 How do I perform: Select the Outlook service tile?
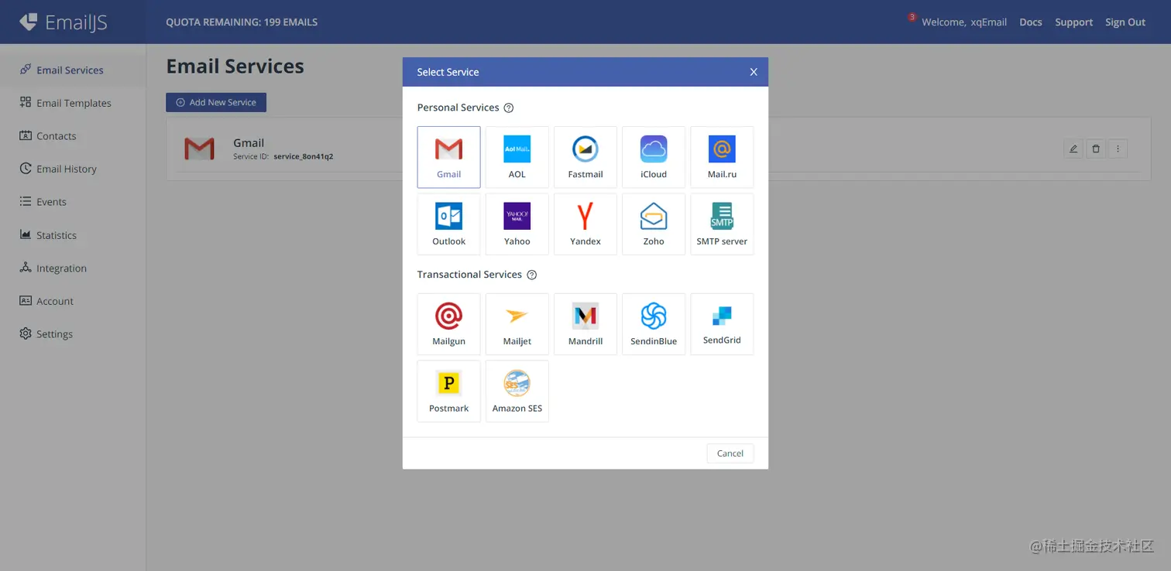pos(448,224)
